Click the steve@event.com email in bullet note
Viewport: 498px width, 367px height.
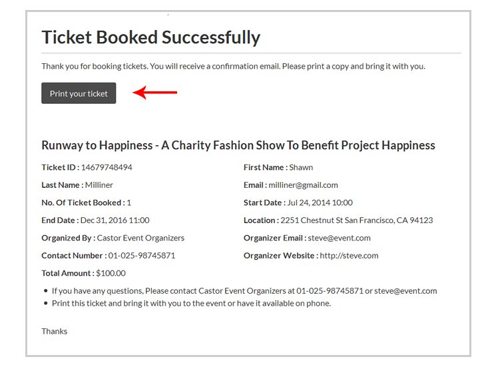coord(405,291)
